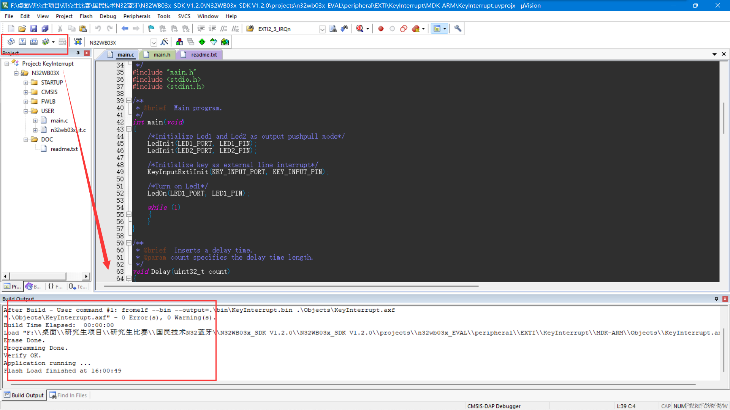Open the Peripherals menu
730x410 pixels.
point(136,16)
